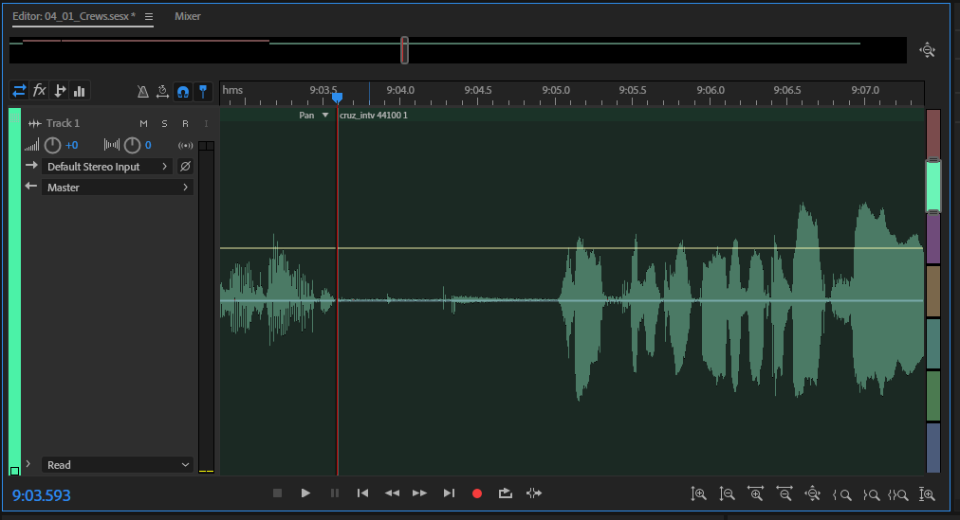
Task: Click the red Record button
Action: coord(477,493)
